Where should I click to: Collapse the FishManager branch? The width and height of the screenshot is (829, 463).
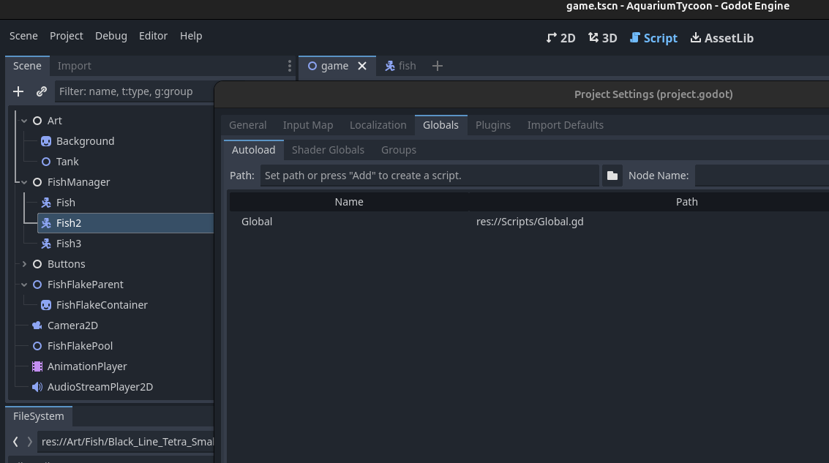pos(24,181)
